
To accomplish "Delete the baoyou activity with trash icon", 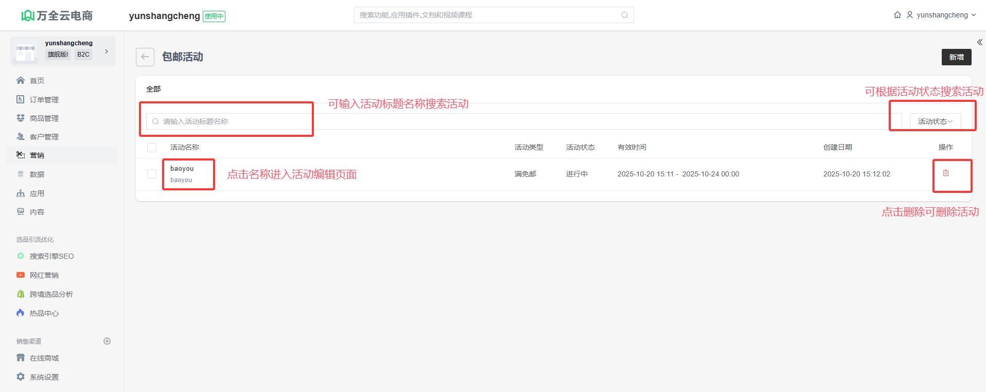I will pyautogui.click(x=945, y=173).
